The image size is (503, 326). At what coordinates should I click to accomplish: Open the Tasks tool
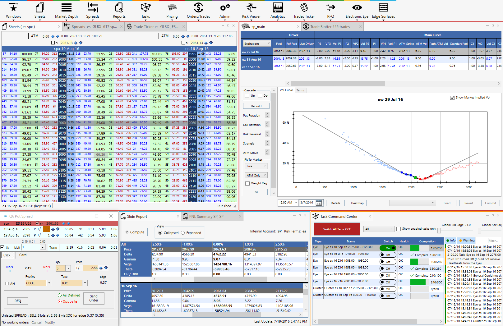pos(145,11)
